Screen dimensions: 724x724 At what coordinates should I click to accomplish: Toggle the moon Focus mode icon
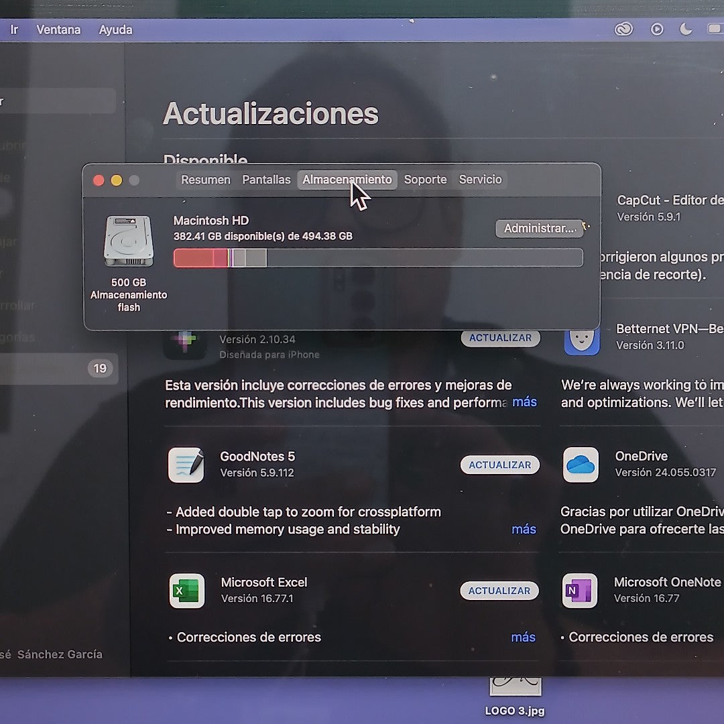[686, 29]
